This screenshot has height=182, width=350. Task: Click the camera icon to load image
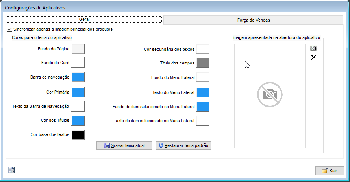(x=313, y=48)
